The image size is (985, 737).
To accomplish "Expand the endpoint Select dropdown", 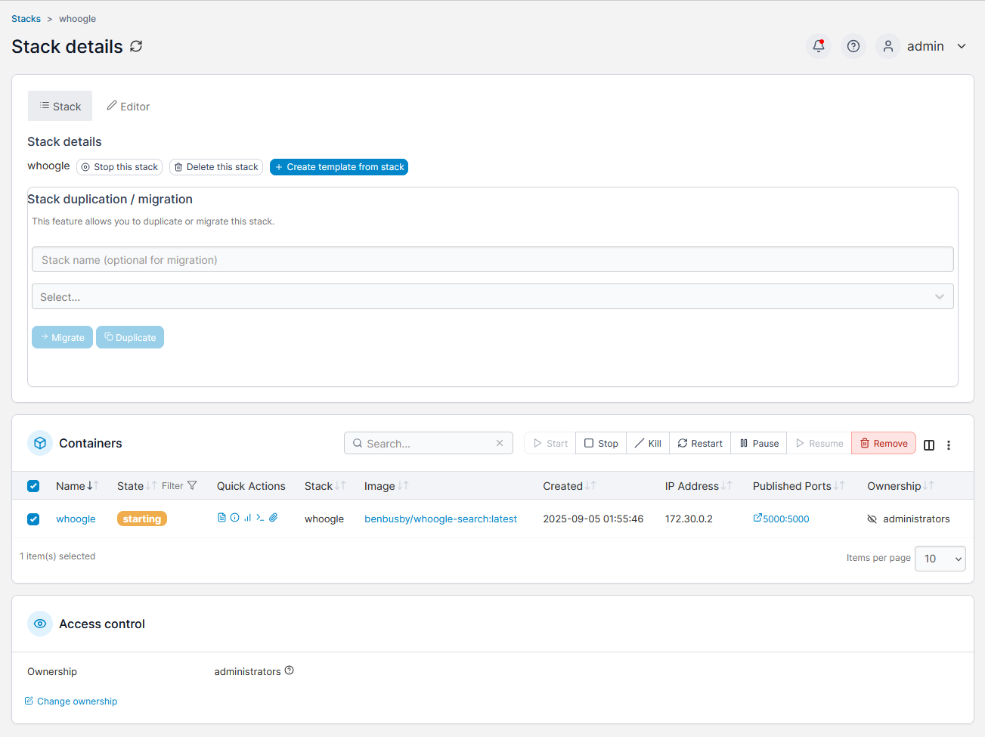I will coord(492,296).
